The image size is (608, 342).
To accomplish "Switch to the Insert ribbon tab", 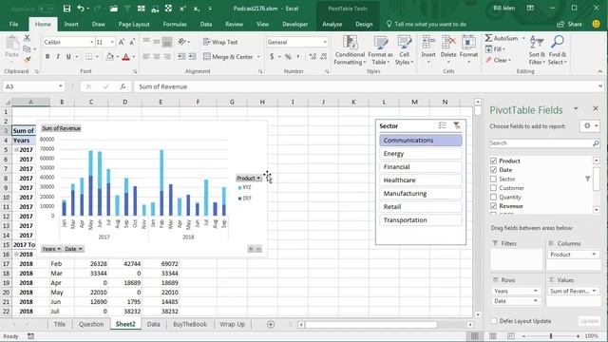I will (71, 24).
